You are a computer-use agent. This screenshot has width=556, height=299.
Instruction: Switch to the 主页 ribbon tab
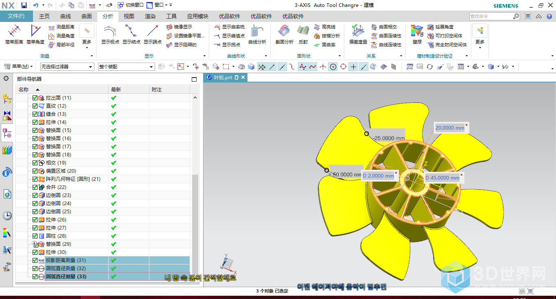point(44,16)
